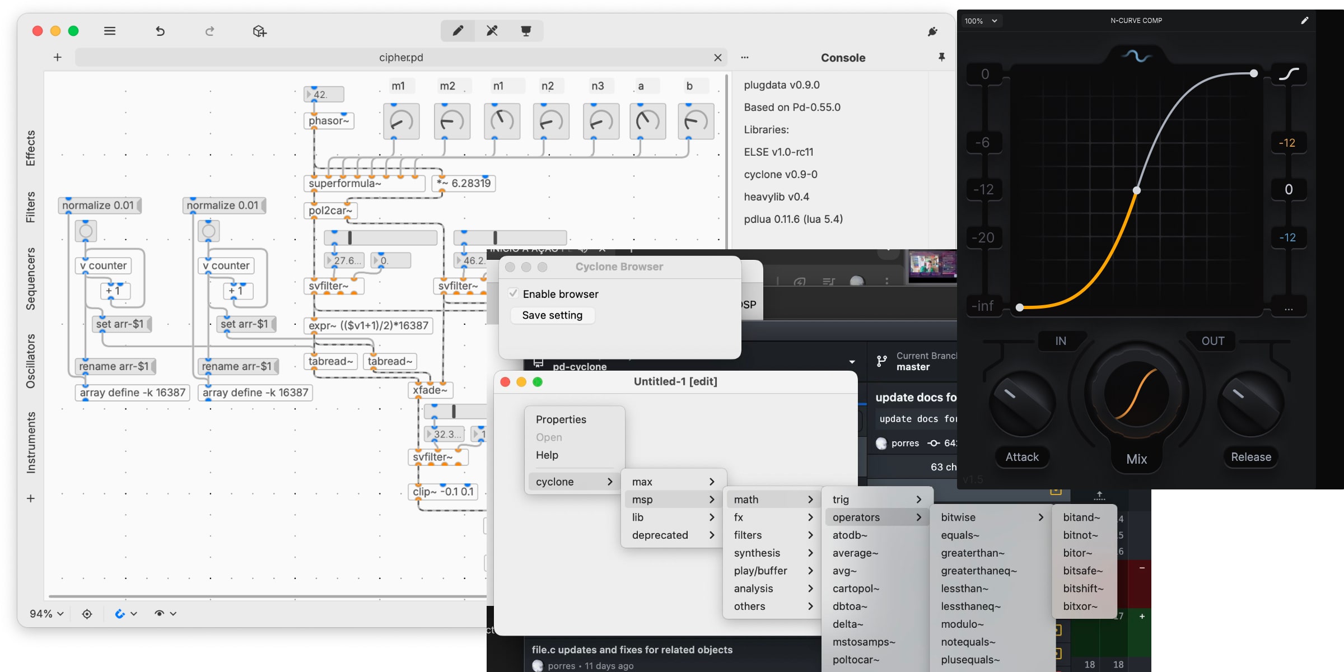Open the Oscillators sidebar tab
This screenshot has width=1344, height=672.
(30, 361)
